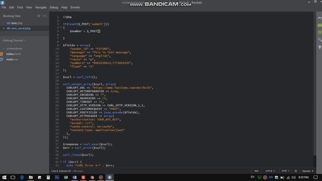Open the File menu

pos(4,8)
